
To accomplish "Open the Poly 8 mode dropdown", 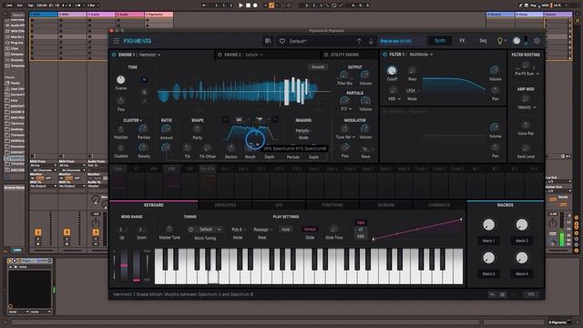I will click(238, 230).
